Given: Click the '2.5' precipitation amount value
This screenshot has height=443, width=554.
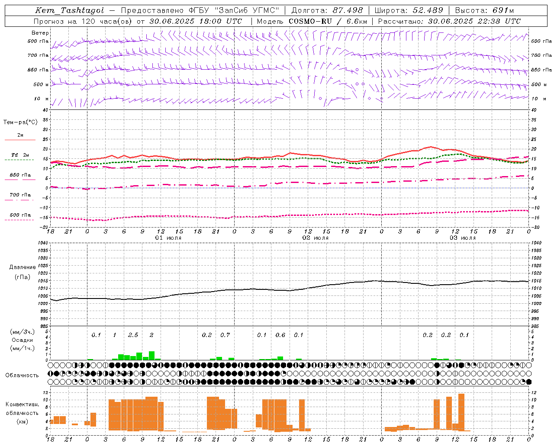Looking at the screenshot, I should pos(133,335).
